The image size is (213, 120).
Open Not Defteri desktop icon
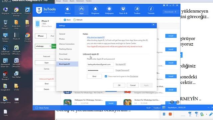[16, 74]
